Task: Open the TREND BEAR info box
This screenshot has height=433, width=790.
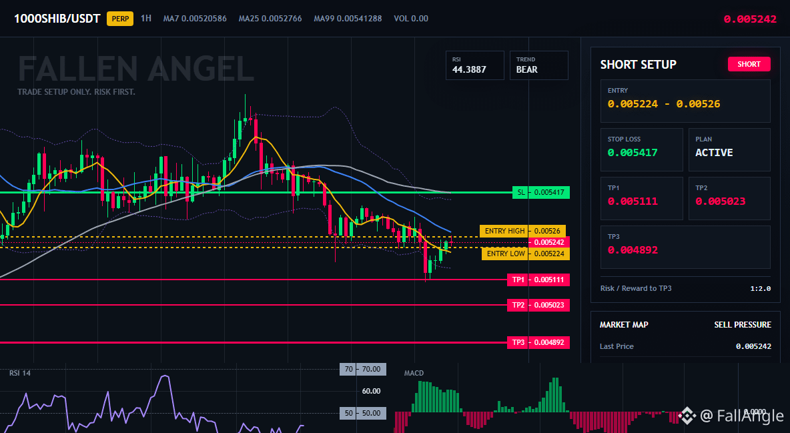Action: (538, 65)
